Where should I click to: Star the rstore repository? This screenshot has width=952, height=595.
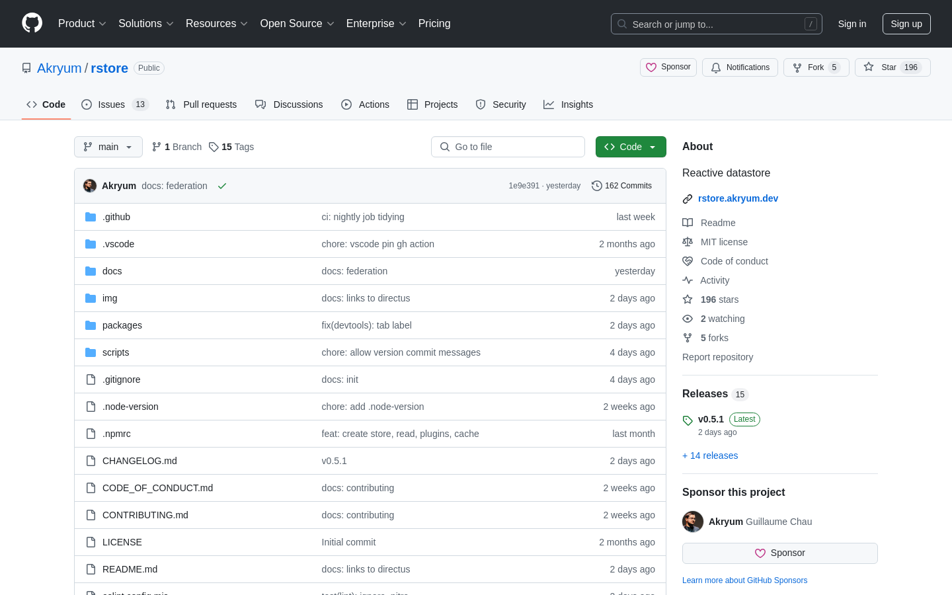881,67
